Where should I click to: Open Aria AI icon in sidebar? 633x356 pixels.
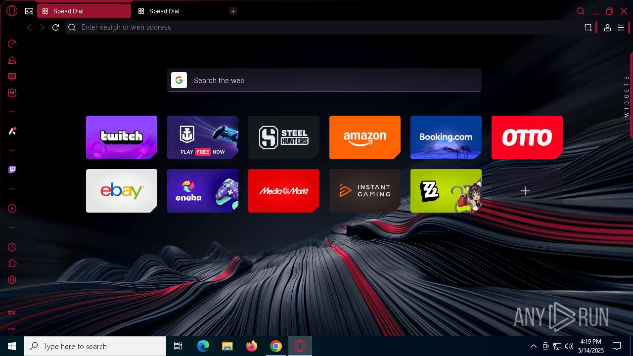click(x=12, y=131)
